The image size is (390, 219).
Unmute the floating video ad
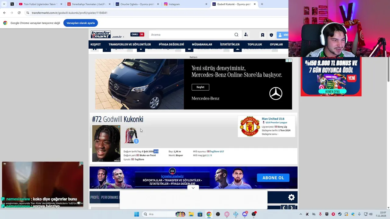pyautogui.click(x=79, y=203)
